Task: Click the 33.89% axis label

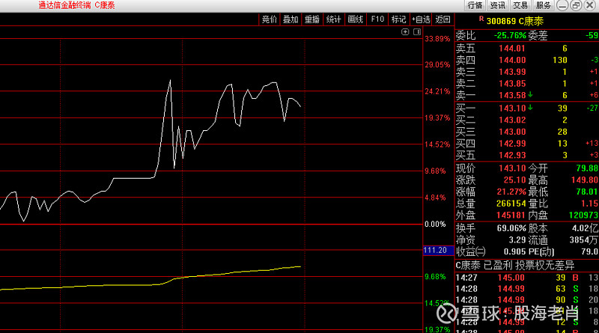Action: tap(437, 39)
